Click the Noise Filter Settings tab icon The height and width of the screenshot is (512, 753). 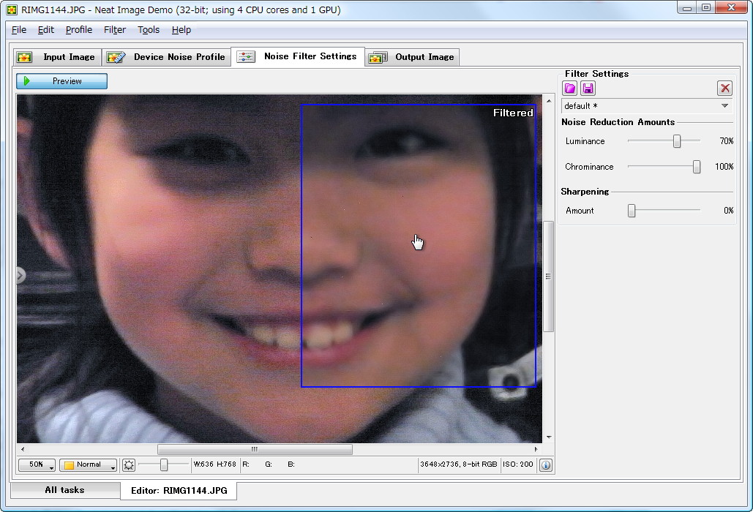pos(245,56)
